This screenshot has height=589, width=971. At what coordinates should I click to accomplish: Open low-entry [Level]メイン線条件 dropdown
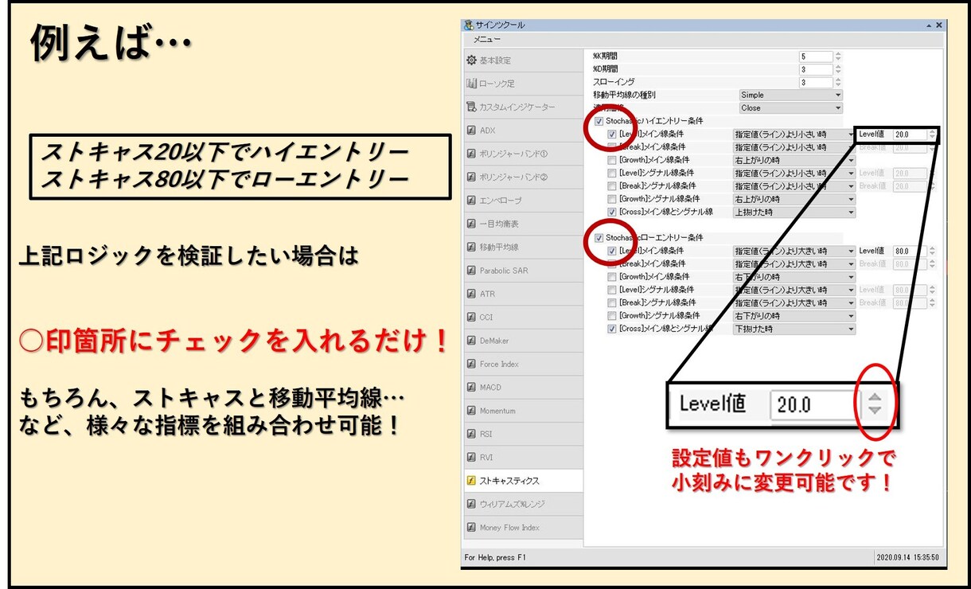794,251
